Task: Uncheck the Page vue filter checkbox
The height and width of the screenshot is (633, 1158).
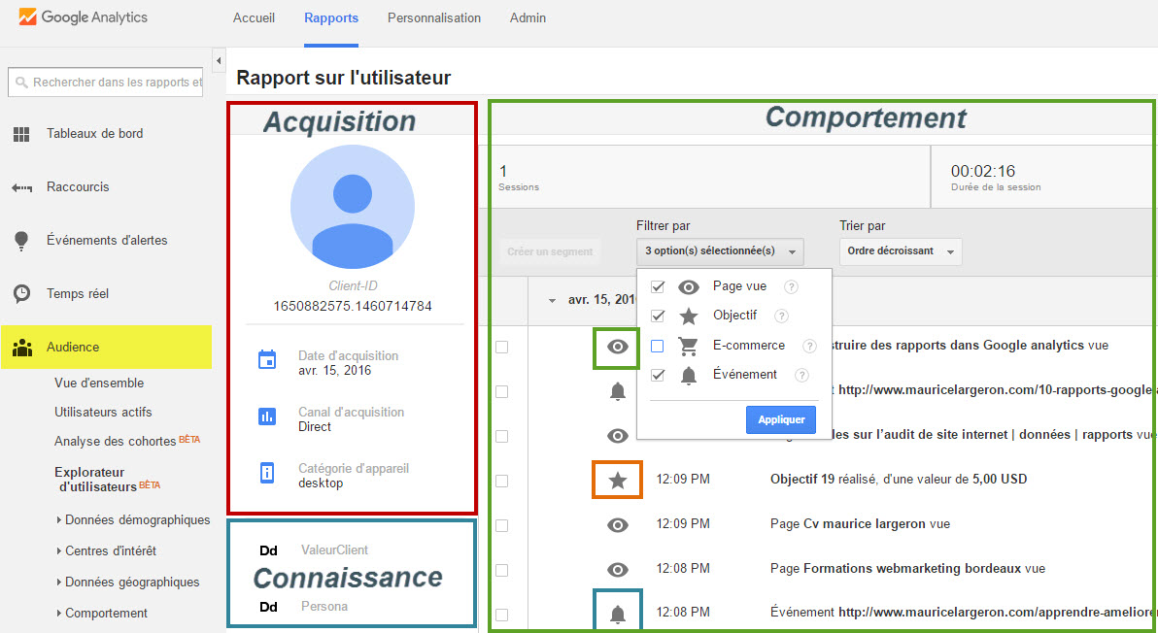Action: [658, 287]
